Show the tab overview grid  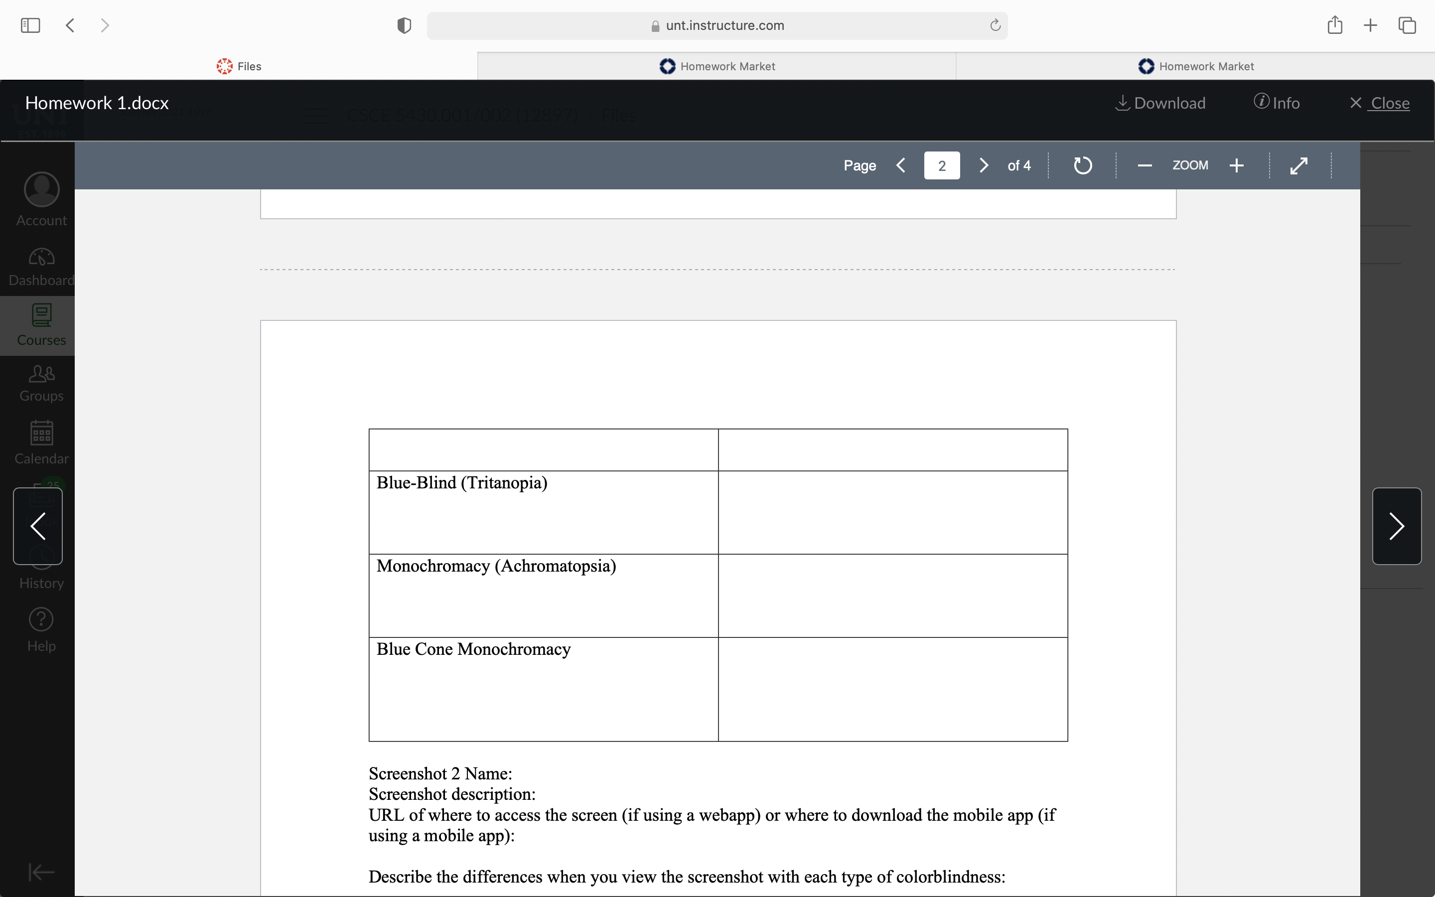pyautogui.click(x=1407, y=25)
